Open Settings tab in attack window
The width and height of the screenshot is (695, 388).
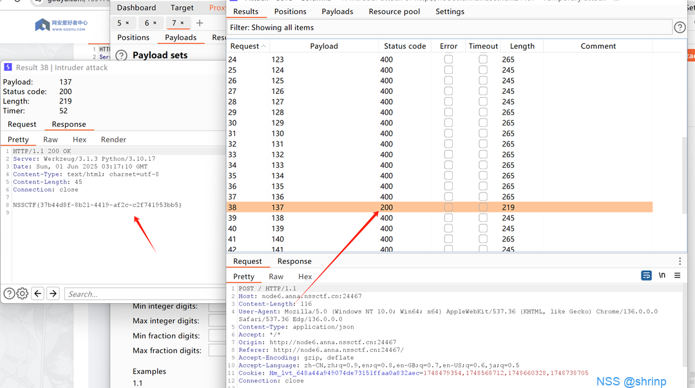(x=450, y=12)
